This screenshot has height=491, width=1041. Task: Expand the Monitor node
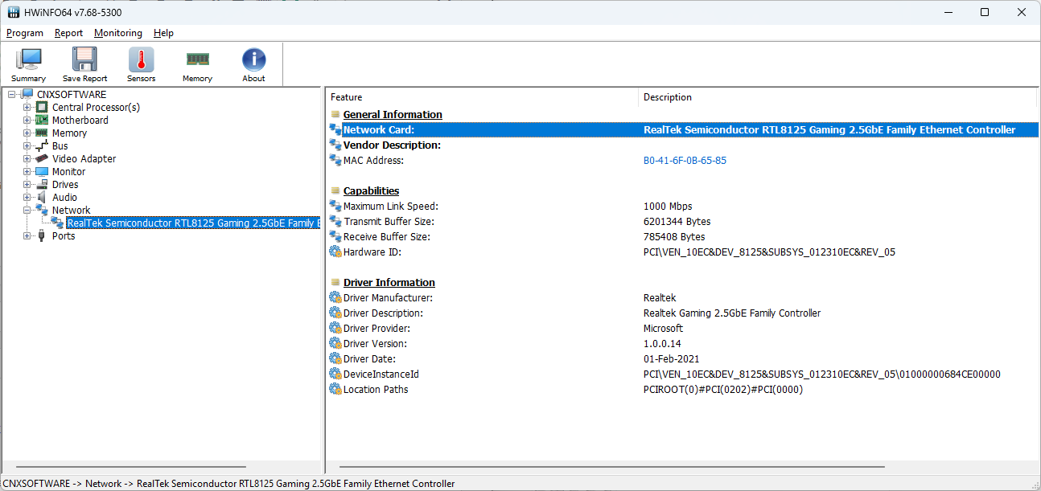(27, 172)
